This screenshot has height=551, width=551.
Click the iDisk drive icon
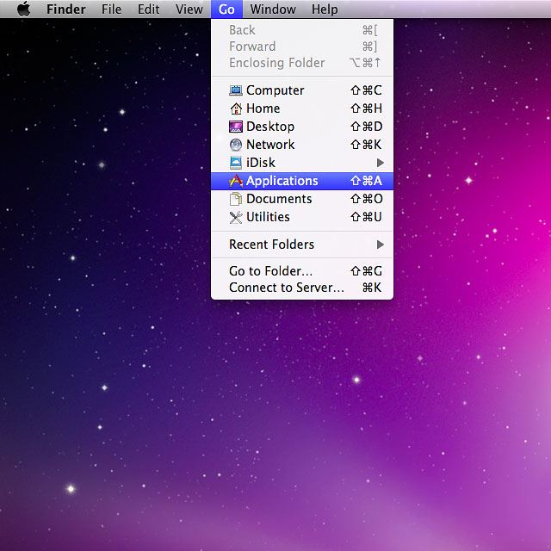236,163
